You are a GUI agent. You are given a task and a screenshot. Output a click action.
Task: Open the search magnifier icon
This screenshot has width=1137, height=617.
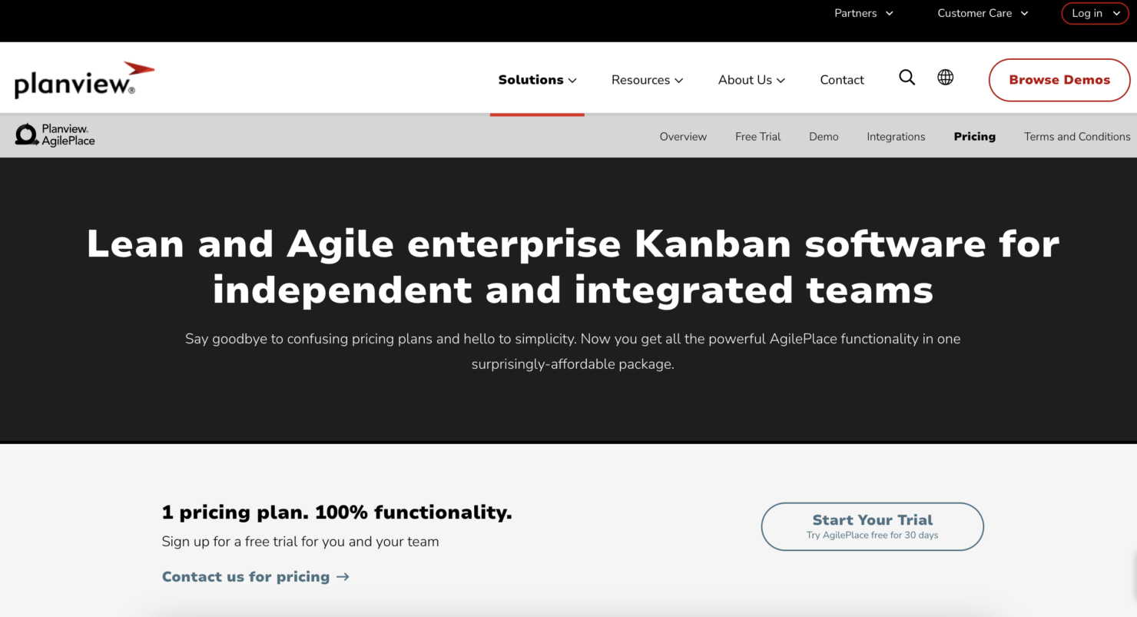pos(907,78)
